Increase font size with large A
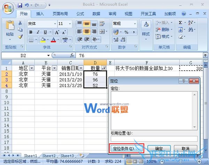209x165 pixels. tap(57, 32)
